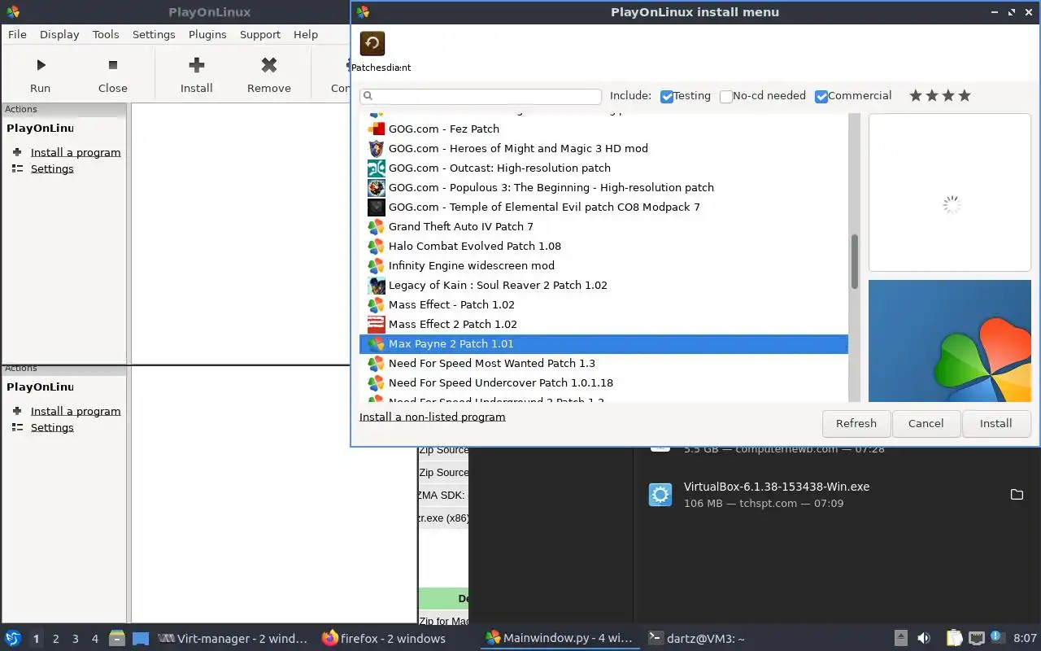Click the volume speaker icon in system tray
Image resolution: width=1041 pixels, height=651 pixels.
coord(924,639)
